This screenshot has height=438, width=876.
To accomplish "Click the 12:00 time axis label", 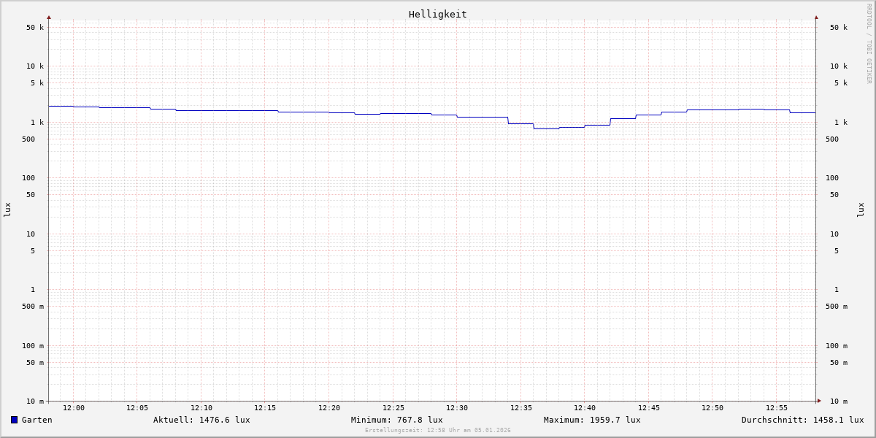I will (74, 408).
